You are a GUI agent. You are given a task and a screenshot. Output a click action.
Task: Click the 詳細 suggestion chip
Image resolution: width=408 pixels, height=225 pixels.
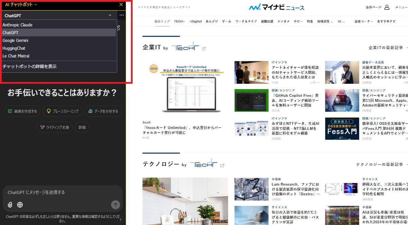point(82,127)
